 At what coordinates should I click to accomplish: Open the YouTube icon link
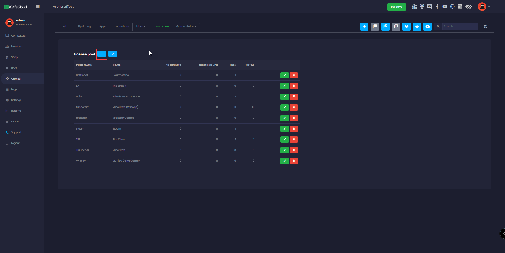(x=445, y=7)
